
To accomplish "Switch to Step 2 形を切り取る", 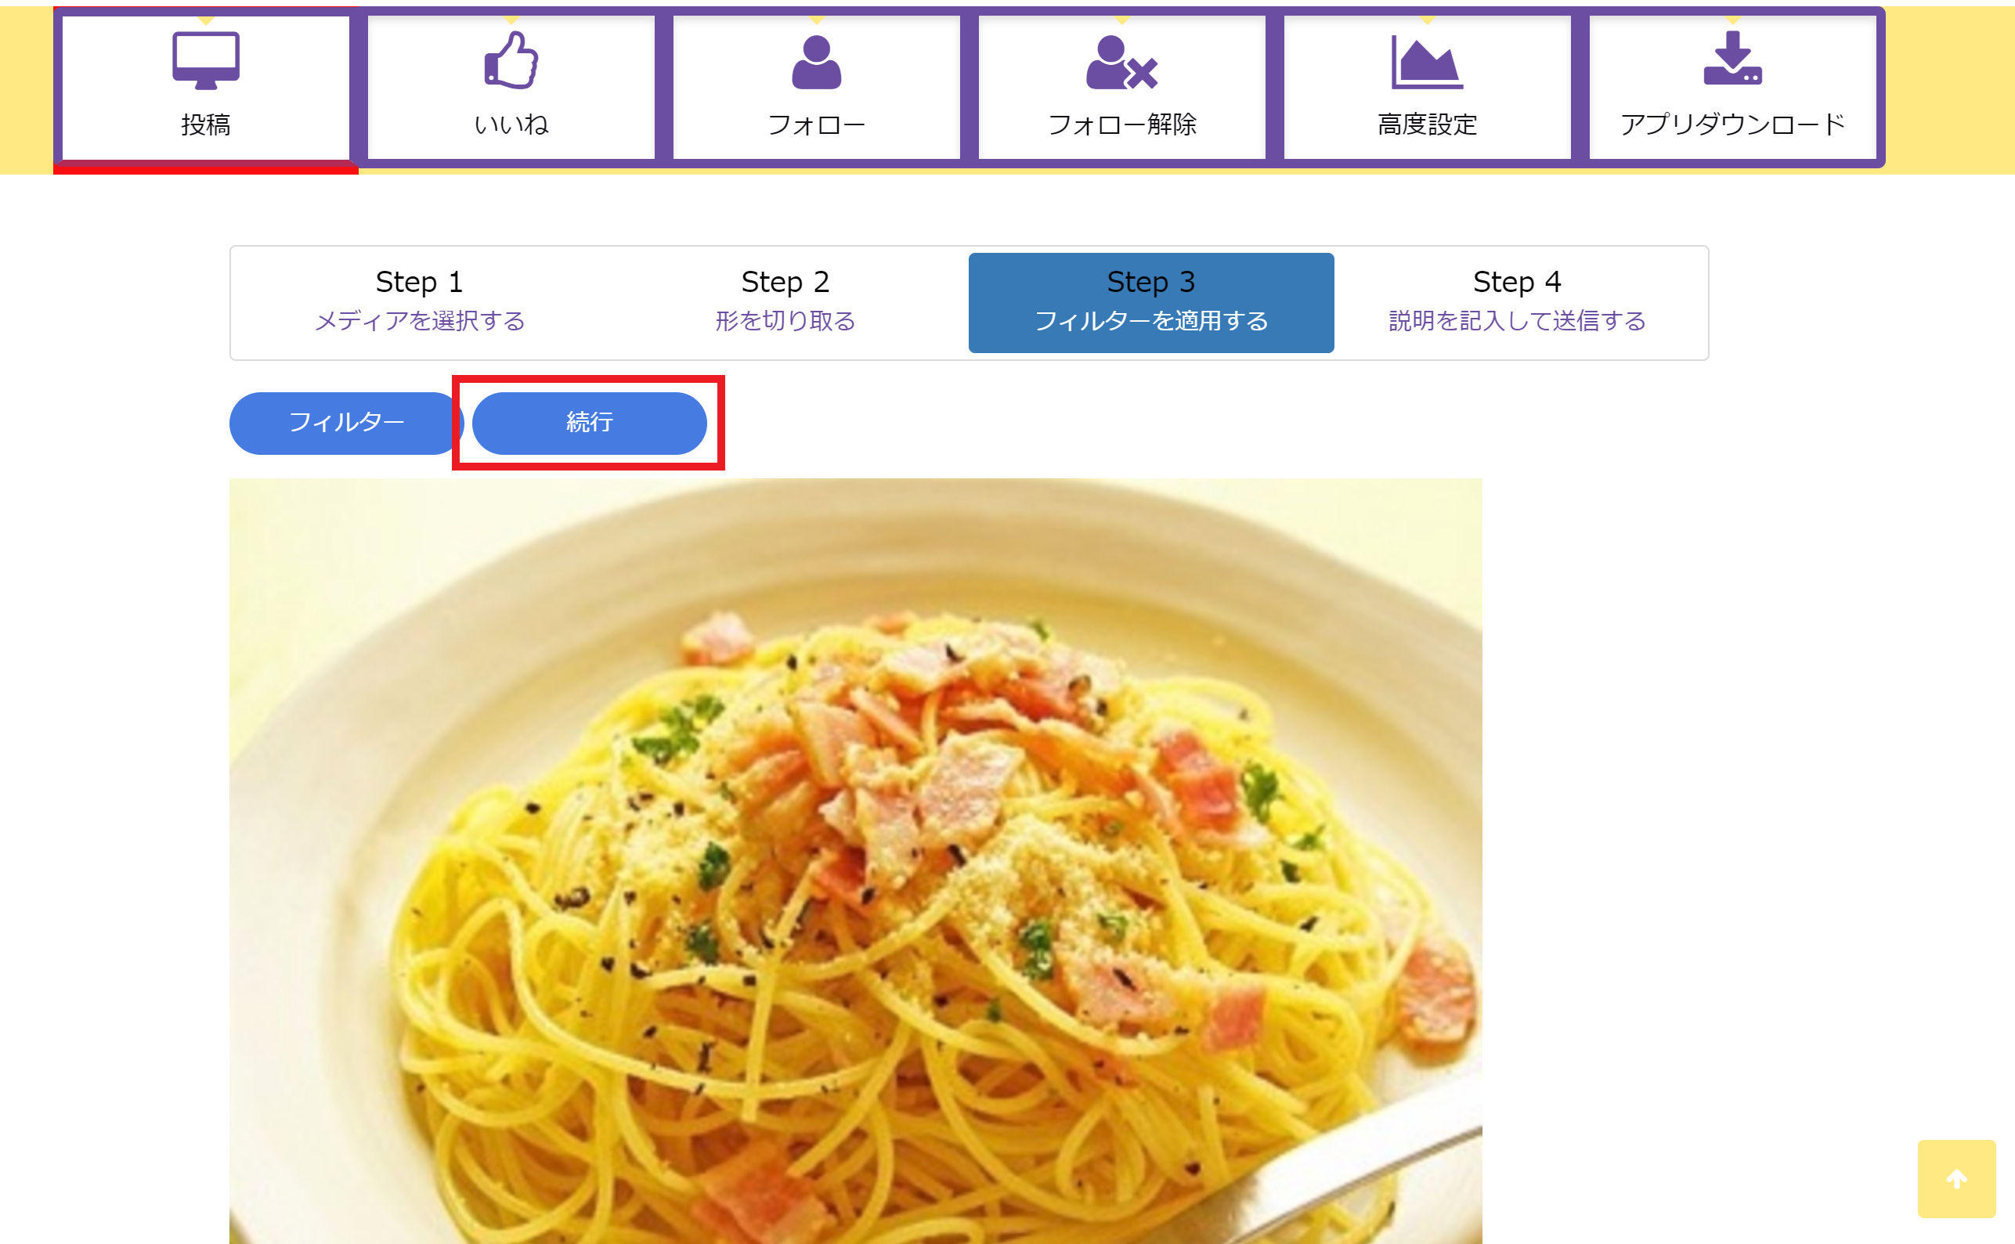I will tap(785, 302).
